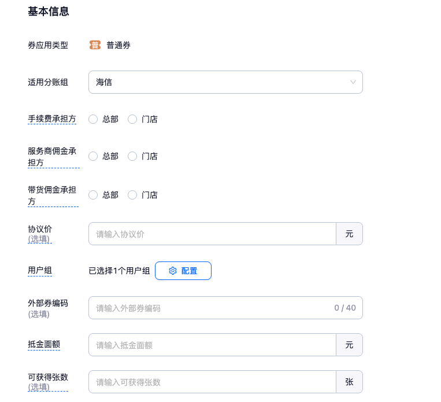Click the 服务商佣金承担方 underlined label

click(52, 157)
